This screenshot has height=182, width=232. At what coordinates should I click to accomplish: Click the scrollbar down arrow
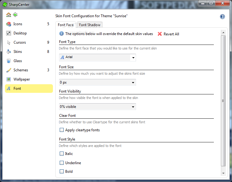click(x=223, y=173)
